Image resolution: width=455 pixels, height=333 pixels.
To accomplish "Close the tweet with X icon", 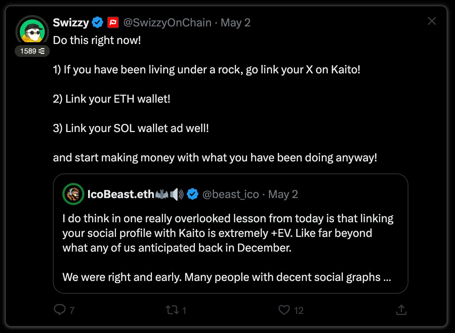I will (432, 21).
